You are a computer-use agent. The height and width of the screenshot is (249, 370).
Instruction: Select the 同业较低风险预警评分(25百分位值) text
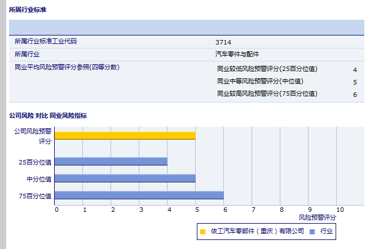[267, 69]
